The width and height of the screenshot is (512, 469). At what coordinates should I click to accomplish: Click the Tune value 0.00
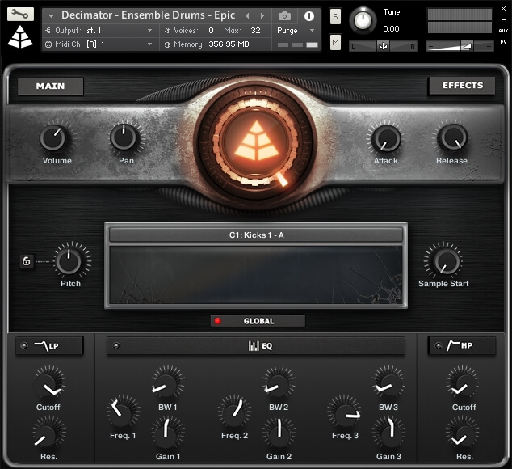pyautogui.click(x=391, y=29)
